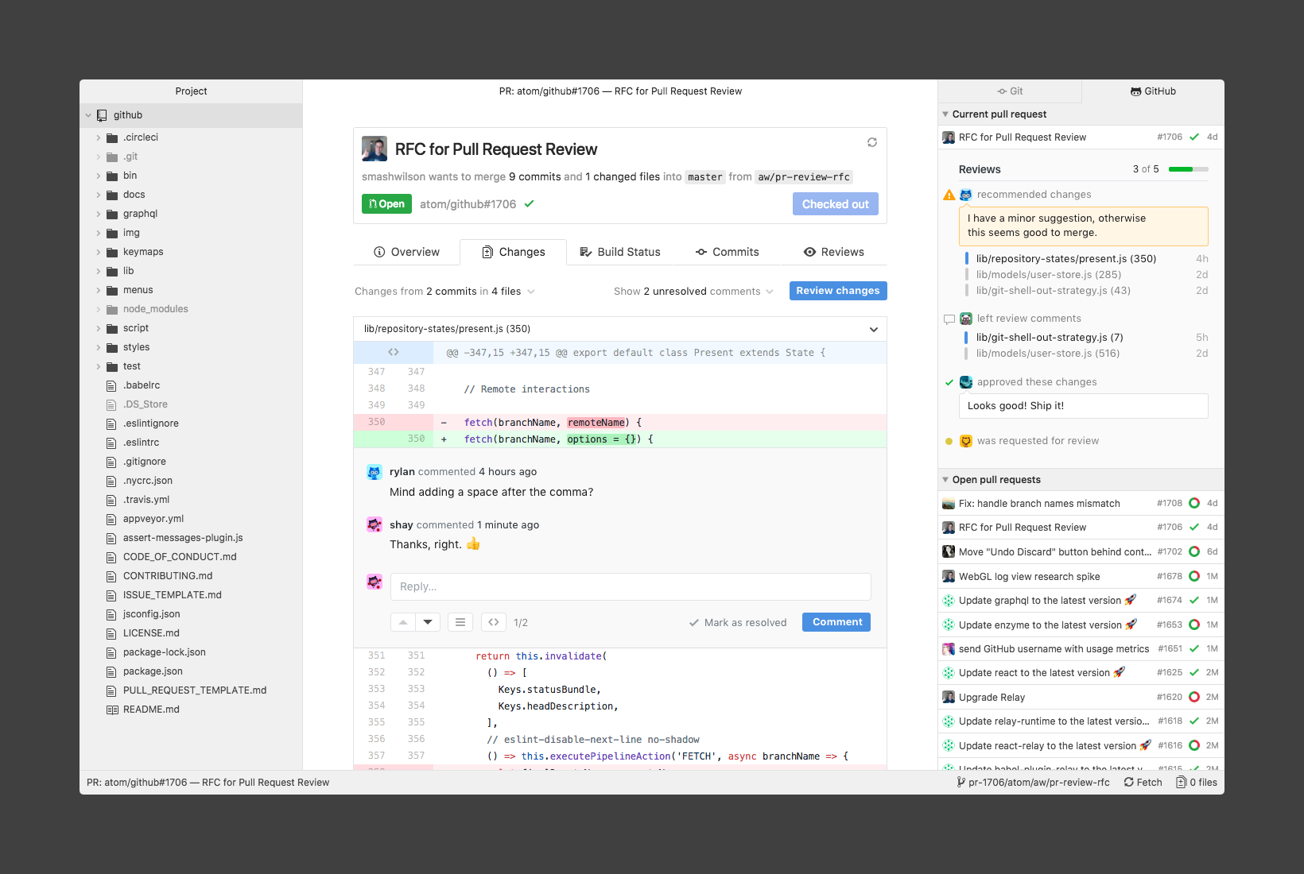This screenshot has width=1304, height=874.
Task: Click the status circle for WebGL log view PR
Action: [1194, 576]
